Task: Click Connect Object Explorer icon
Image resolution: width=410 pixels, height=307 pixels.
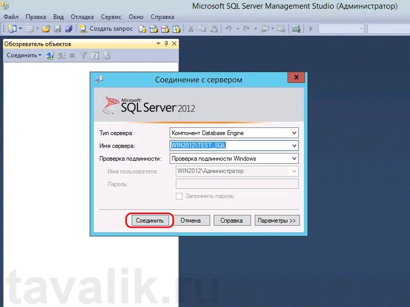Action: pyautogui.click(x=50, y=55)
